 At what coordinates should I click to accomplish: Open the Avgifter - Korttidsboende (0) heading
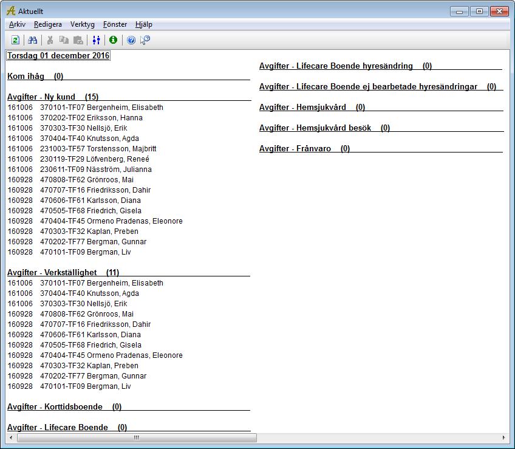click(64, 407)
